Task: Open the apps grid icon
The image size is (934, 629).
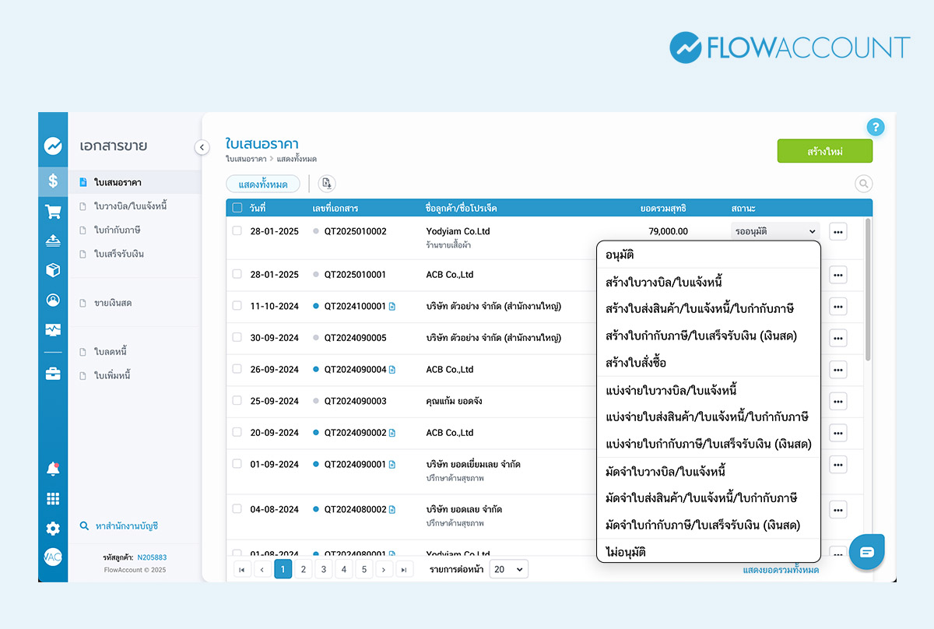Action: coord(52,498)
